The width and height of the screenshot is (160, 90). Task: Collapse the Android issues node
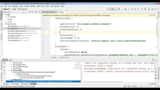tap(9, 79)
